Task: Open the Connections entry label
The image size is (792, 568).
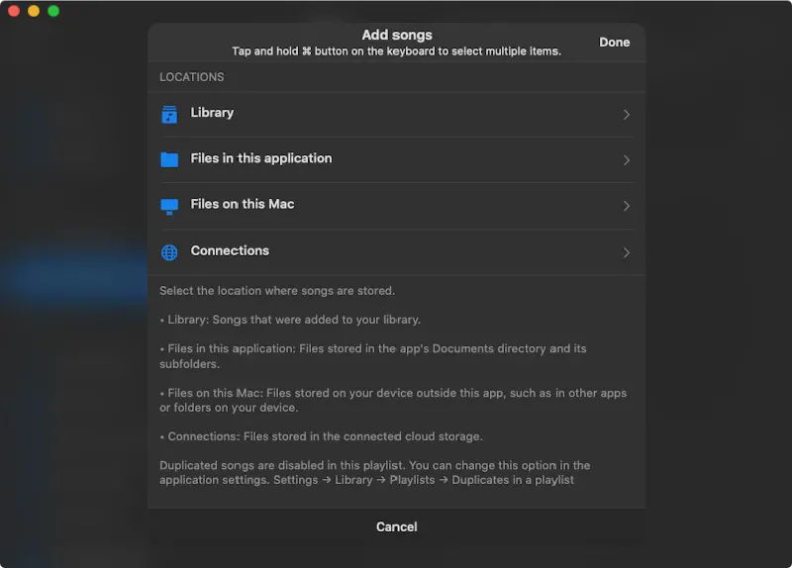Action: click(x=230, y=250)
